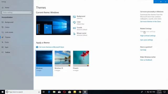
Task: Click the current theme preview image
Action: [53, 25]
